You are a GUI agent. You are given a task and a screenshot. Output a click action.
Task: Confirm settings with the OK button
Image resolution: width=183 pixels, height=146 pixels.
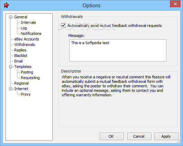point(112,136)
